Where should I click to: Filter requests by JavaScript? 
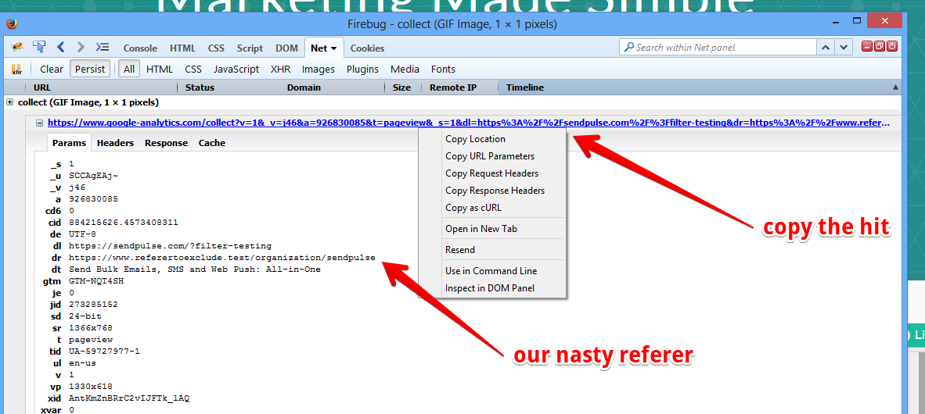click(x=236, y=69)
